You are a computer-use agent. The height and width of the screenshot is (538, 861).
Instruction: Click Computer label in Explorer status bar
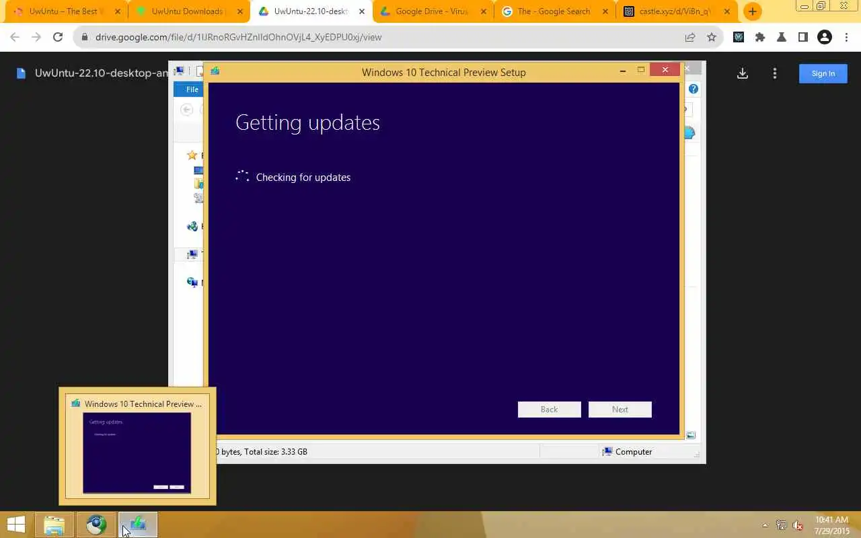pos(634,452)
